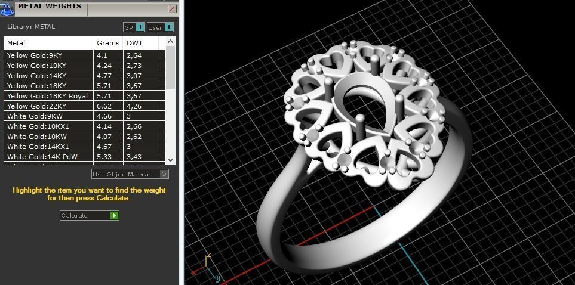Click the Grams column header
The image size is (575, 285).
pos(108,43)
